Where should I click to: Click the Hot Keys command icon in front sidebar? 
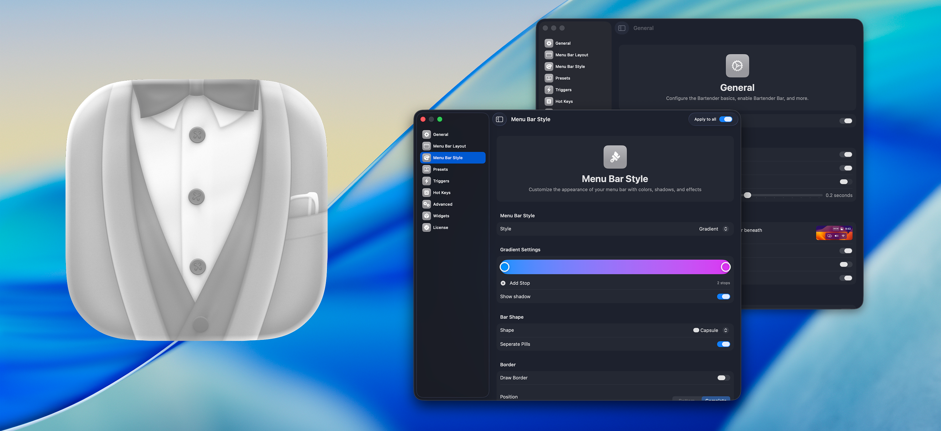tap(426, 193)
